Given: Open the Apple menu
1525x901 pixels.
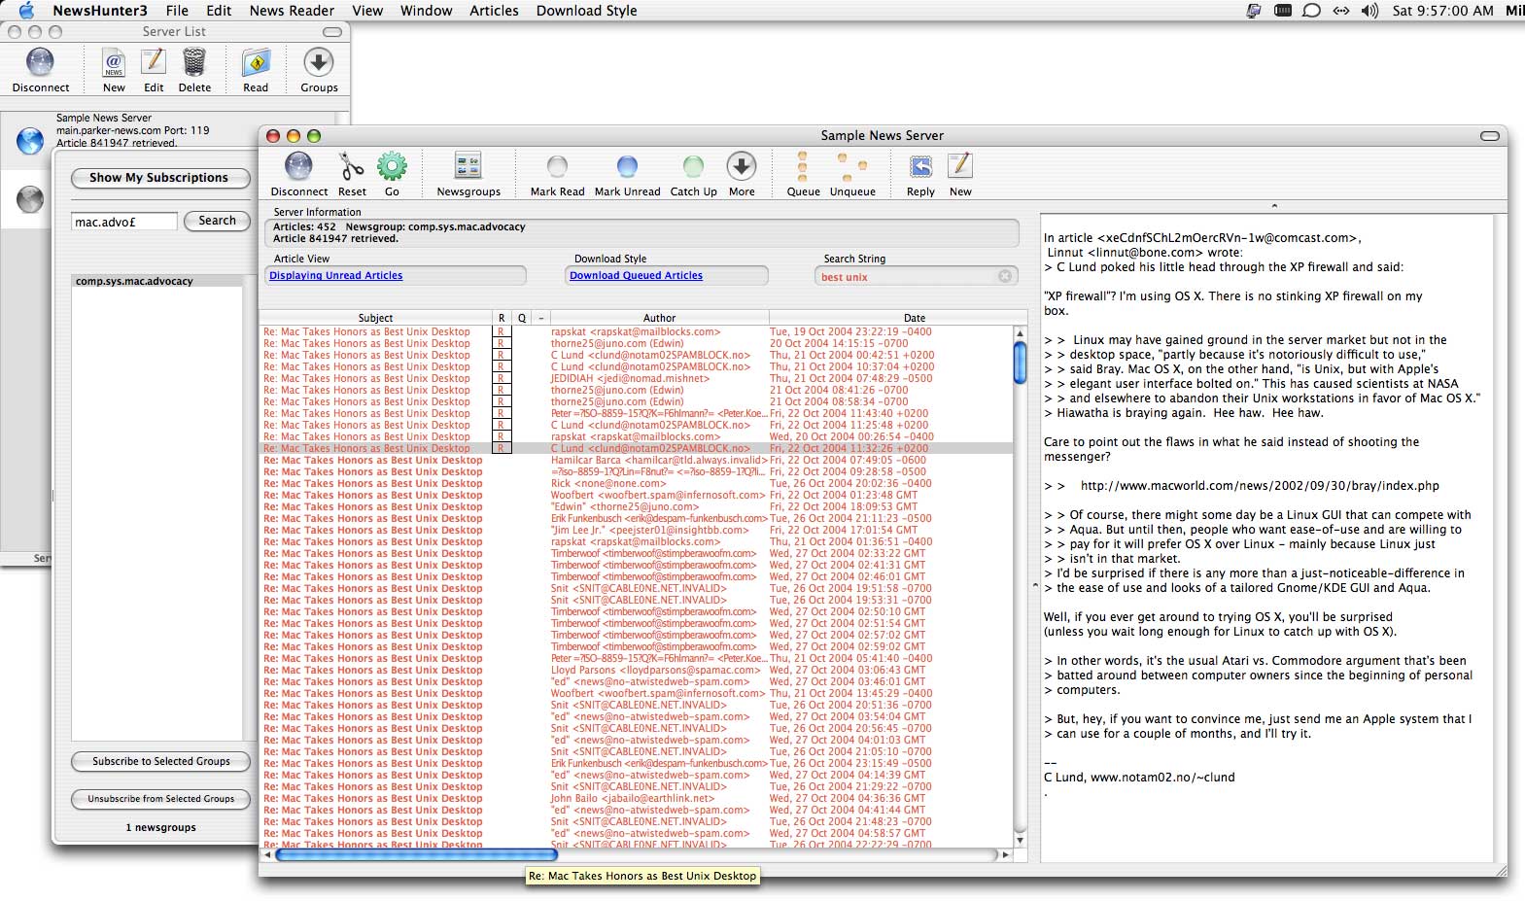Looking at the screenshot, I should [x=26, y=11].
